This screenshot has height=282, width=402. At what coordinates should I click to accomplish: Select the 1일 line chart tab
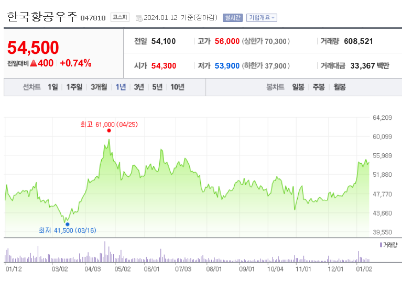[x=53, y=87]
